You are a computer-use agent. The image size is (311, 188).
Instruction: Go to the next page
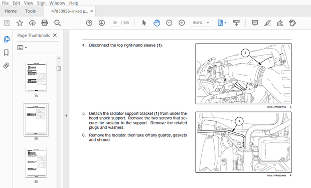click(102, 23)
